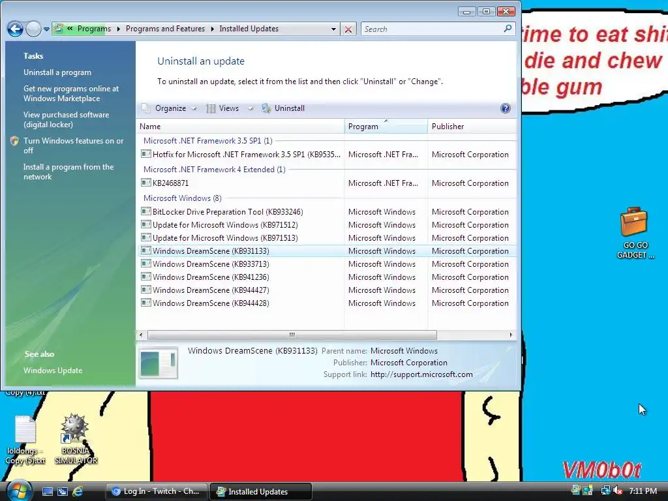Viewport: 668px width, 501px height.
Task: Switch to Log In - Twitch taskbar button
Action: click(x=157, y=491)
